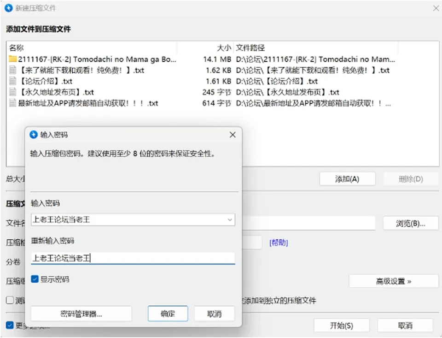Click the file icon beside 【永久地址发布页】.txt
Viewport: 442px width, 338px height.
pyautogui.click(x=13, y=92)
